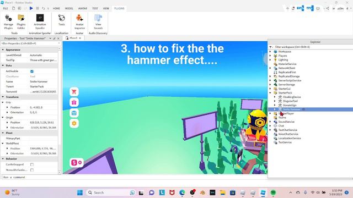Collapse the Appearance properties section
The height and width of the screenshot is (198, 353).
[3, 50]
